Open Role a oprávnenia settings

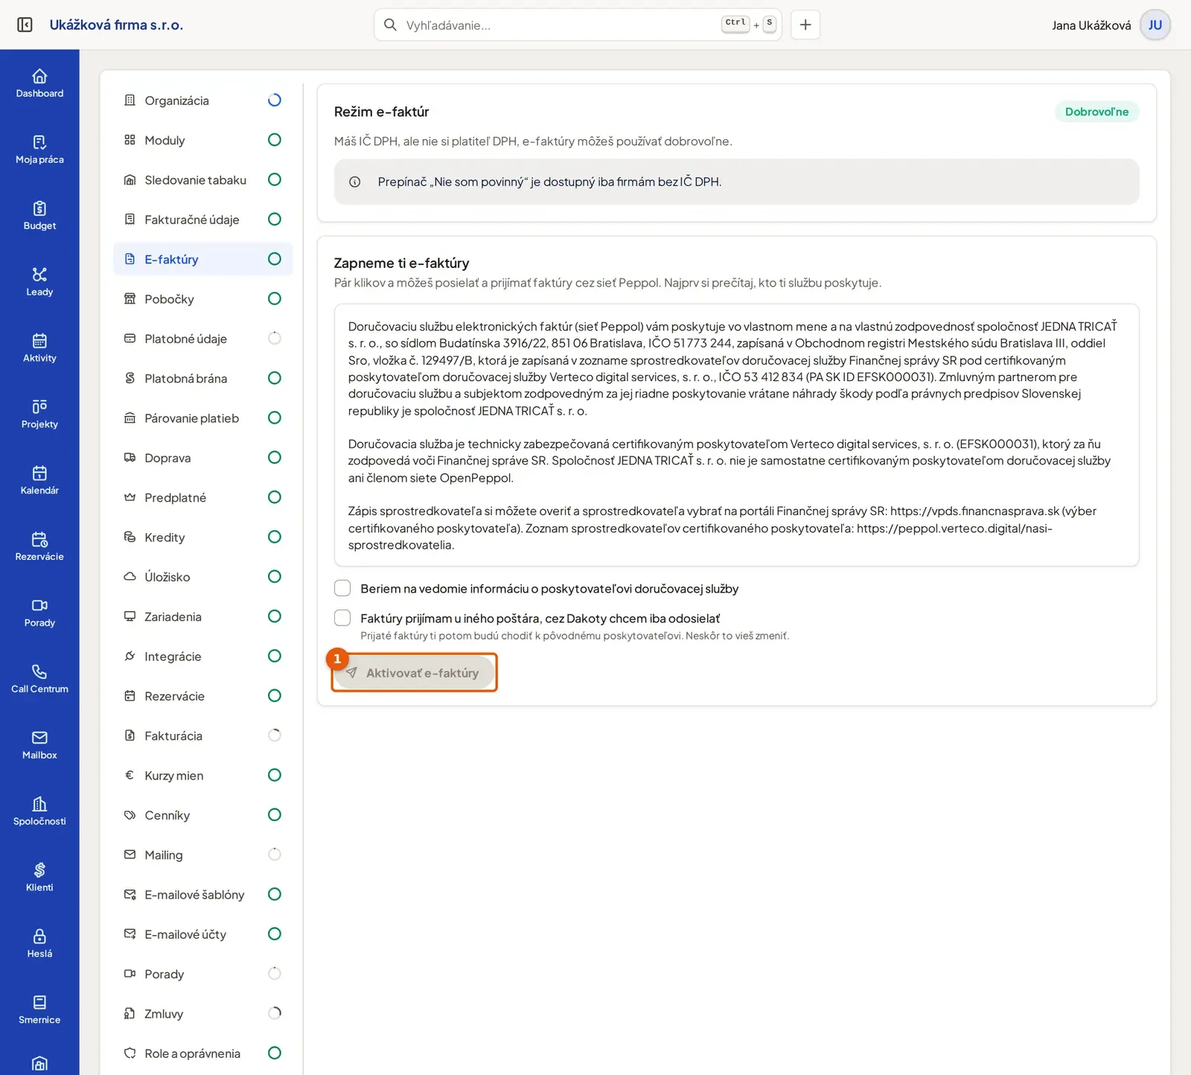click(202, 1053)
